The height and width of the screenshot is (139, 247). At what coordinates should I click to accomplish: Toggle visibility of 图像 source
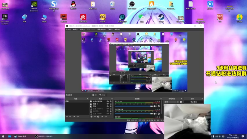[107, 106]
